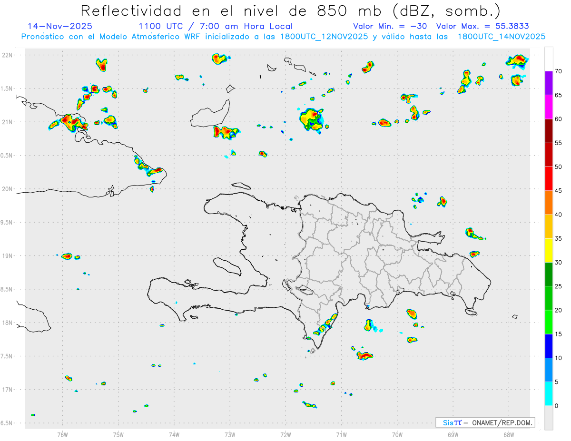The width and height of the screenshot is (571, 441).
Task: Click the '6.5N' latitude label
Action: point(7,423)
